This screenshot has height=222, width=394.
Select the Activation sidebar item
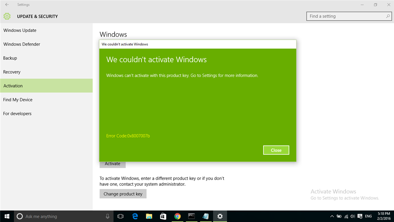pos(46,86)
